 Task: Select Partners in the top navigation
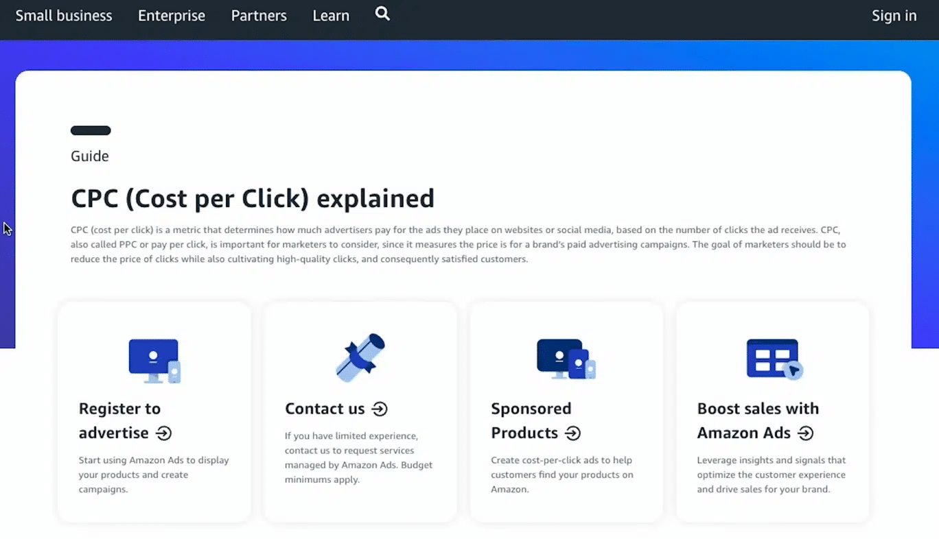pyautogui.click(x=259, y=16)
